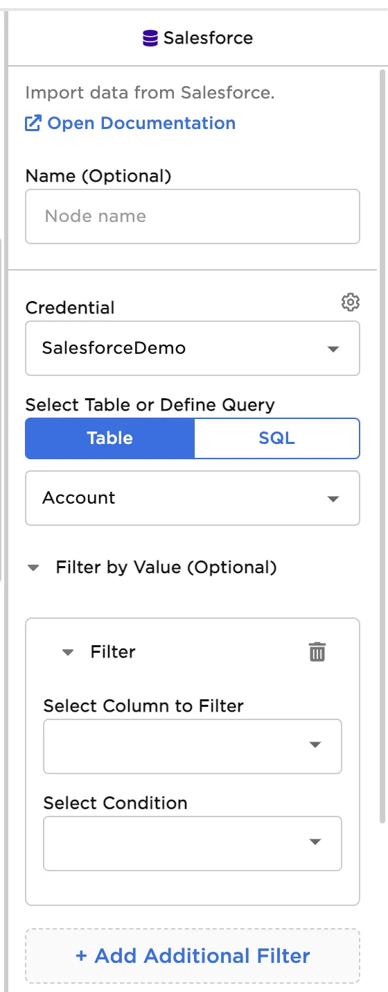Select the Table tab
This screenshot has height=992, width=388.
click(x=110, y=438)
